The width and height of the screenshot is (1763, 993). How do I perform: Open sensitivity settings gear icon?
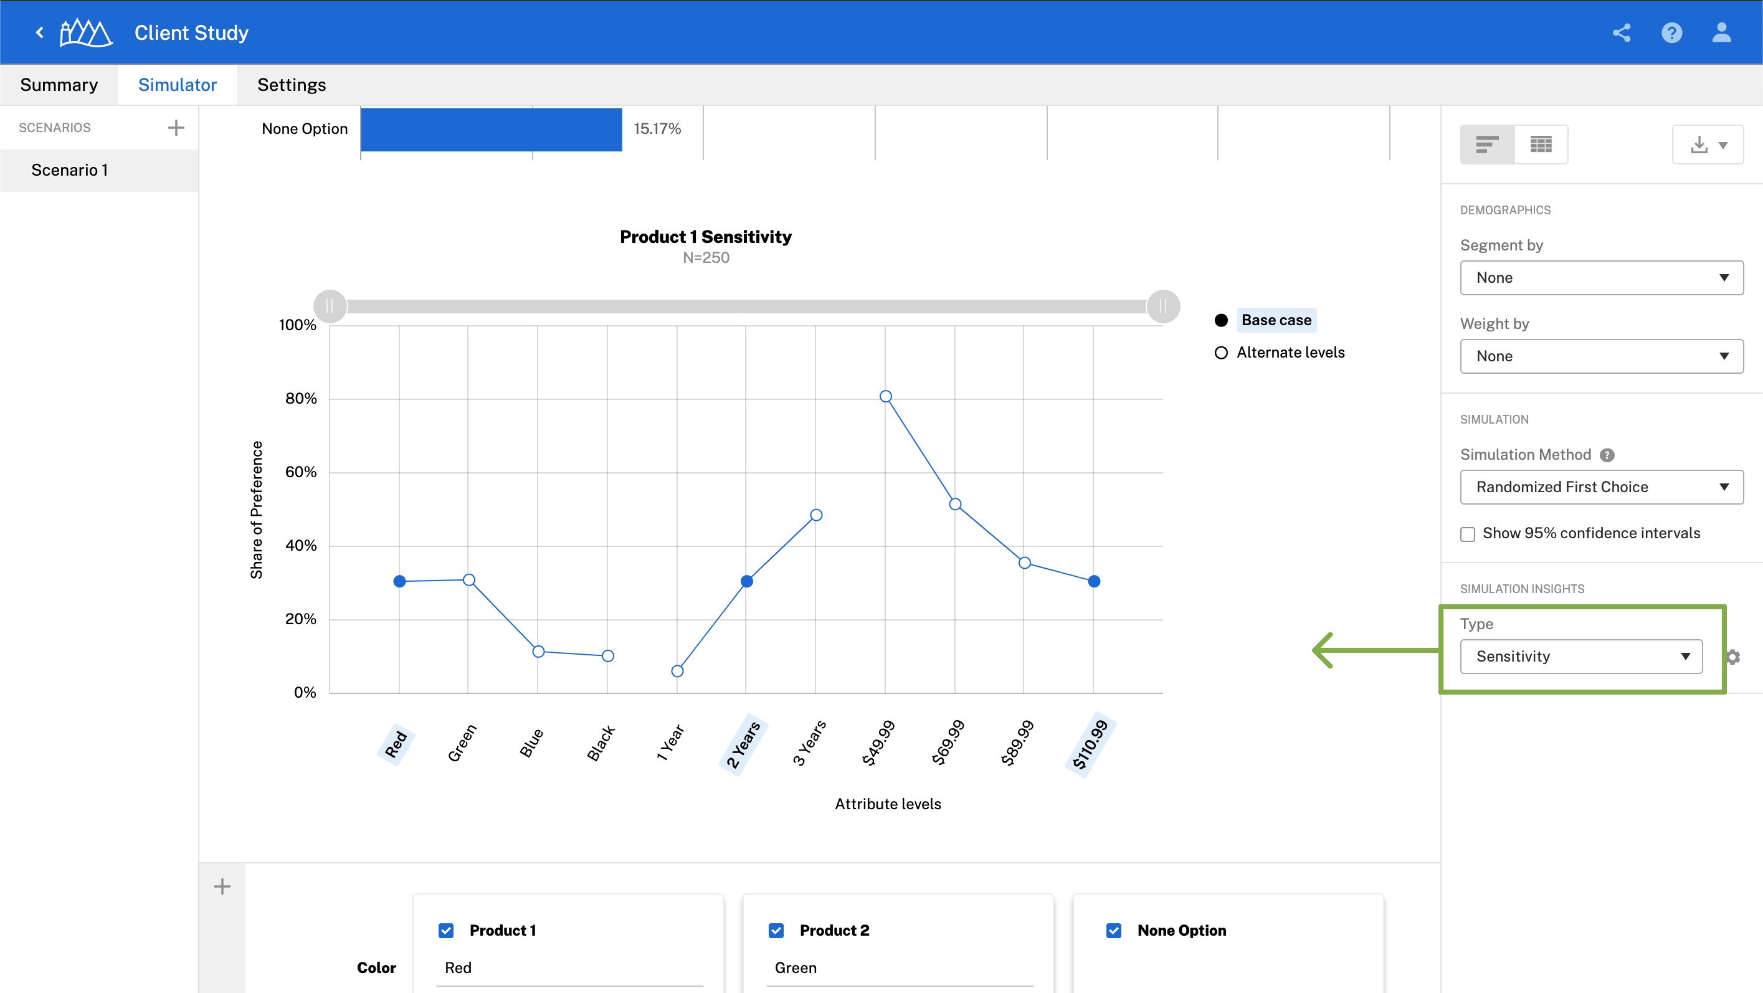[x=1733, y=657]
